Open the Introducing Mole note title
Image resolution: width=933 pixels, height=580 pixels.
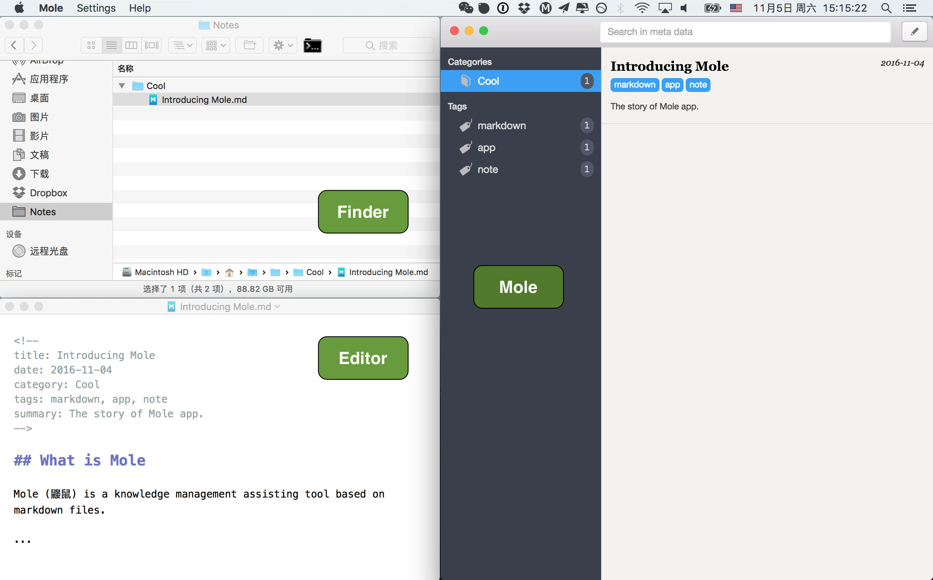(669, 66)
